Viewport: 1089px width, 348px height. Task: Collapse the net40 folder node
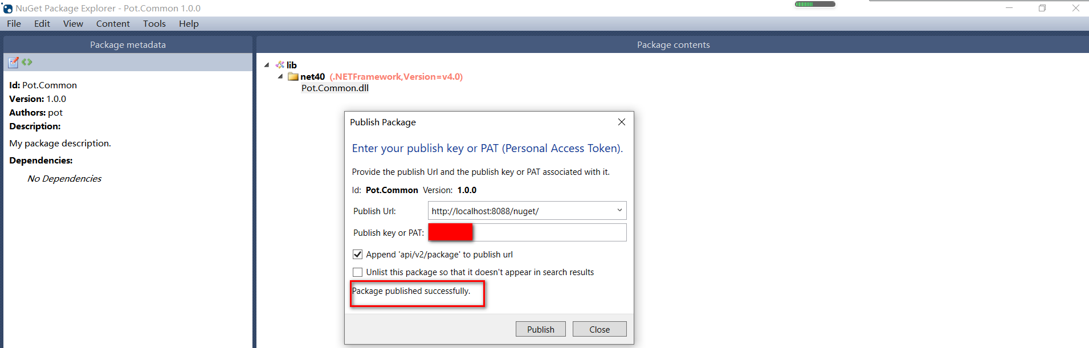[280, 76]
